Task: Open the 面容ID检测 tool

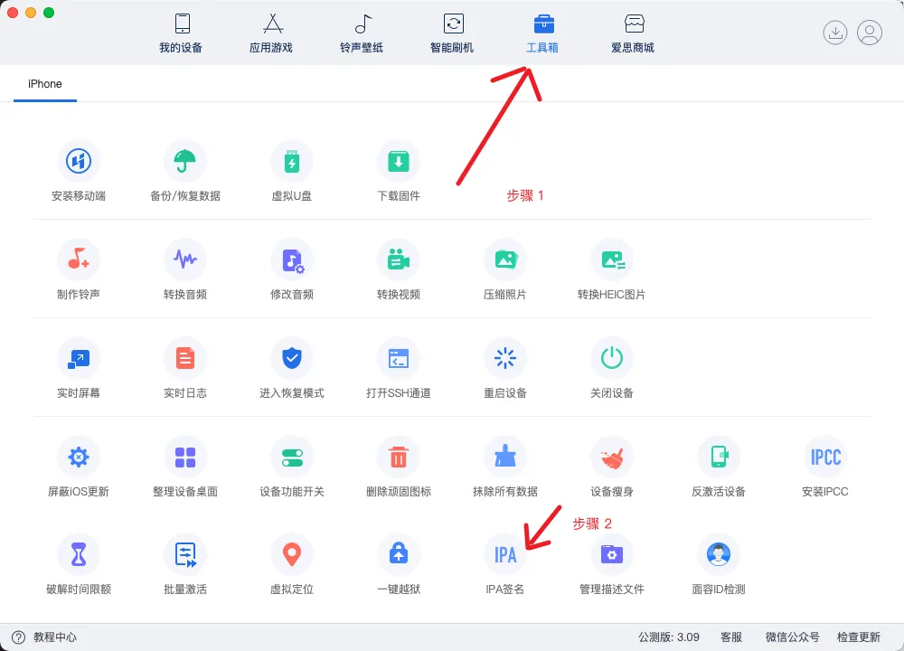Action: 719,554
